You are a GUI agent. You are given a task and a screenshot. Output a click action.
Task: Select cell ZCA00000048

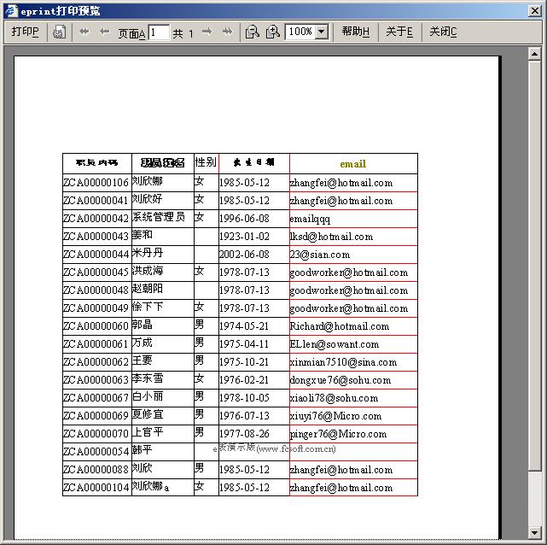(97, 290)
